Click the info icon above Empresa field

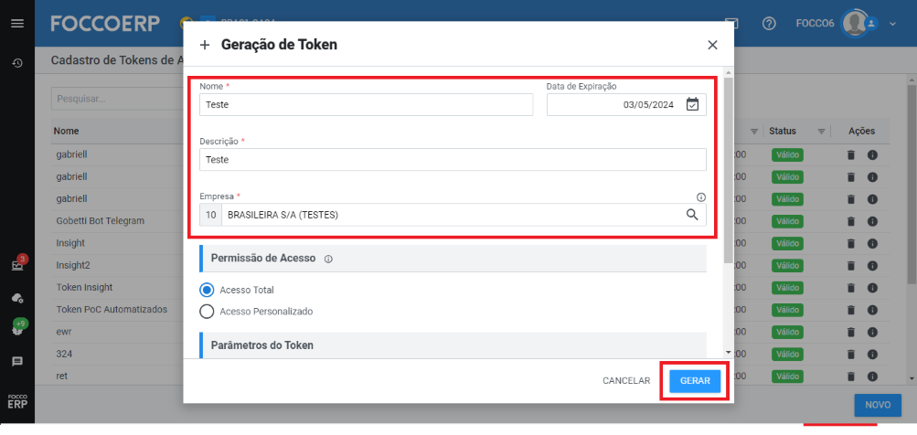coord(701,197)
